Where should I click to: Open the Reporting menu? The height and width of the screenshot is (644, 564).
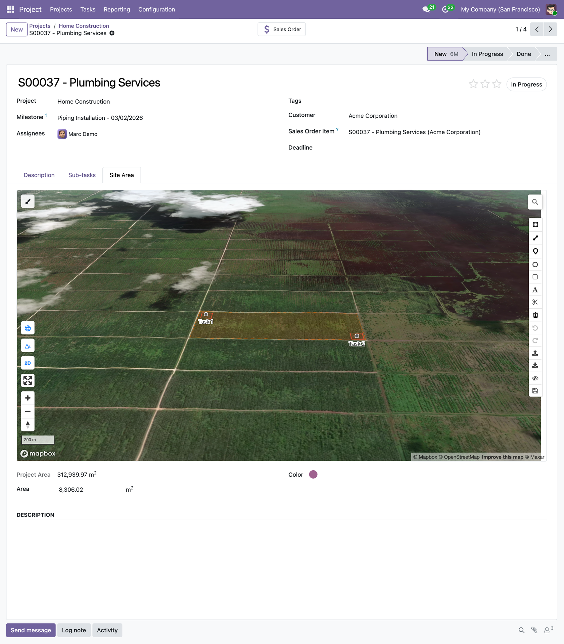[117, 9]
